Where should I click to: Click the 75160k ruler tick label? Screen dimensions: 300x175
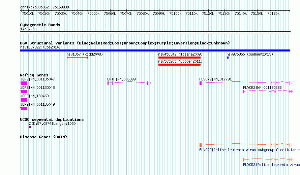pyautogui.click(x=273, y=13)
